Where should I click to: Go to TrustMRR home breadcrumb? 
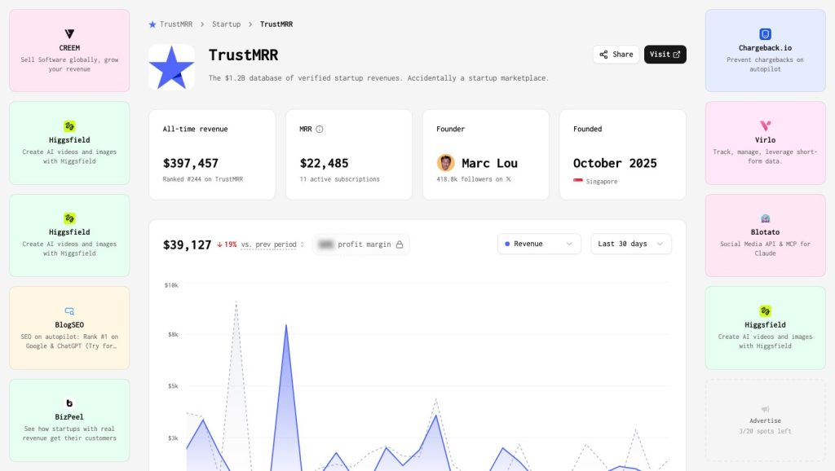click(170, 24)
